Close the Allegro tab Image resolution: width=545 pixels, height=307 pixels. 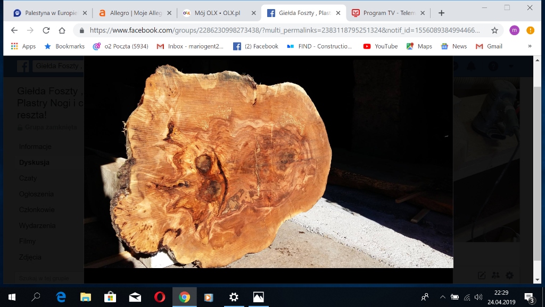click(169, 13)
